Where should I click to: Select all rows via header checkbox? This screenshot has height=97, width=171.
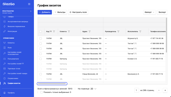coord(41,32)
